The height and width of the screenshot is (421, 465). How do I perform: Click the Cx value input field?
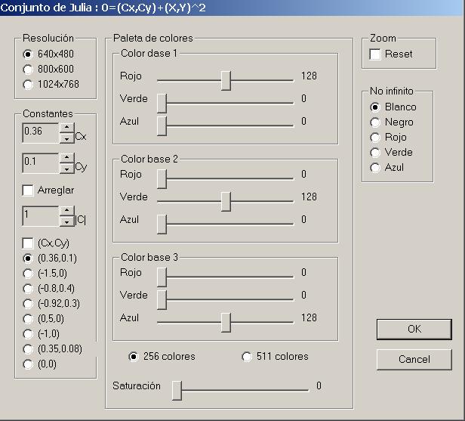point(41,133)
